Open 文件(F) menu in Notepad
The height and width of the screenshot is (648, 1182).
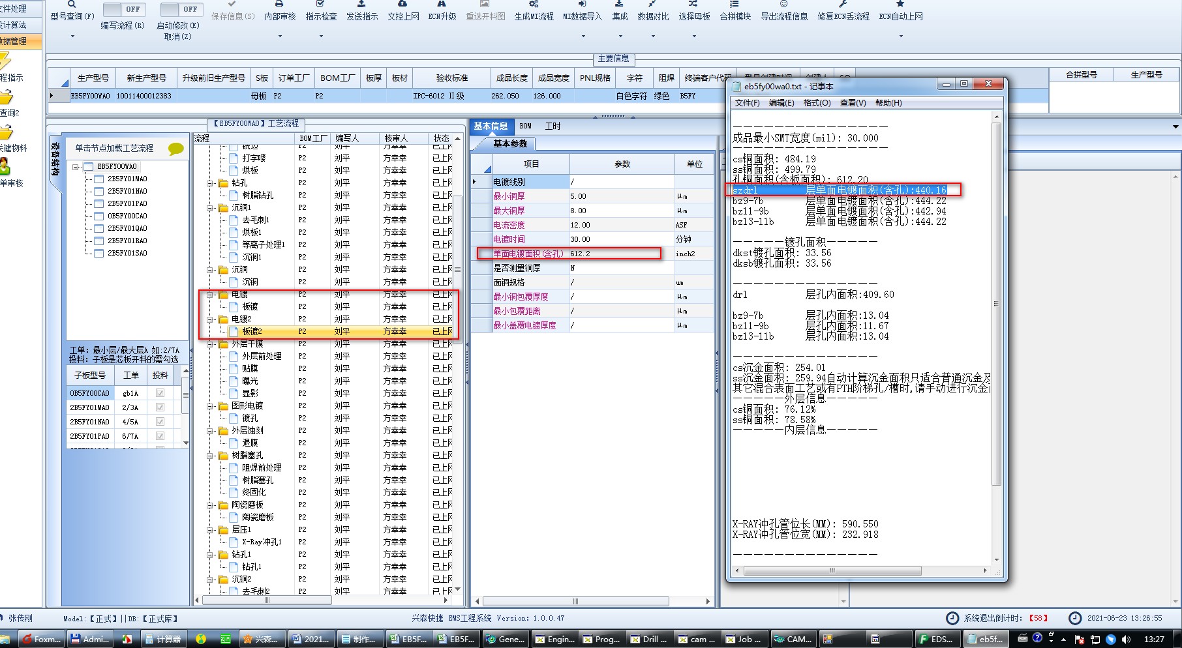pos(747,103)
